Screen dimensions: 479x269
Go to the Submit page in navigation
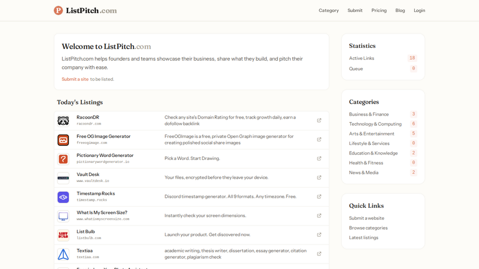point(355,10)
